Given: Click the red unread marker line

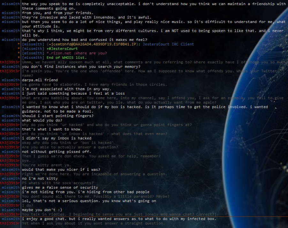Looking at the screenshot, I should [x=144, y=216].
